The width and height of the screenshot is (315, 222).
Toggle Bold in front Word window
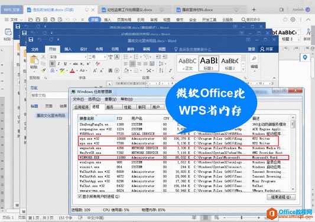click(x=52, y=64)
